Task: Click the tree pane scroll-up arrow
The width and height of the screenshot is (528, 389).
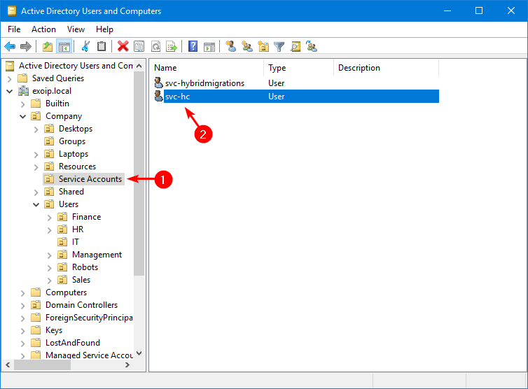Action: [x=139, y=66]
